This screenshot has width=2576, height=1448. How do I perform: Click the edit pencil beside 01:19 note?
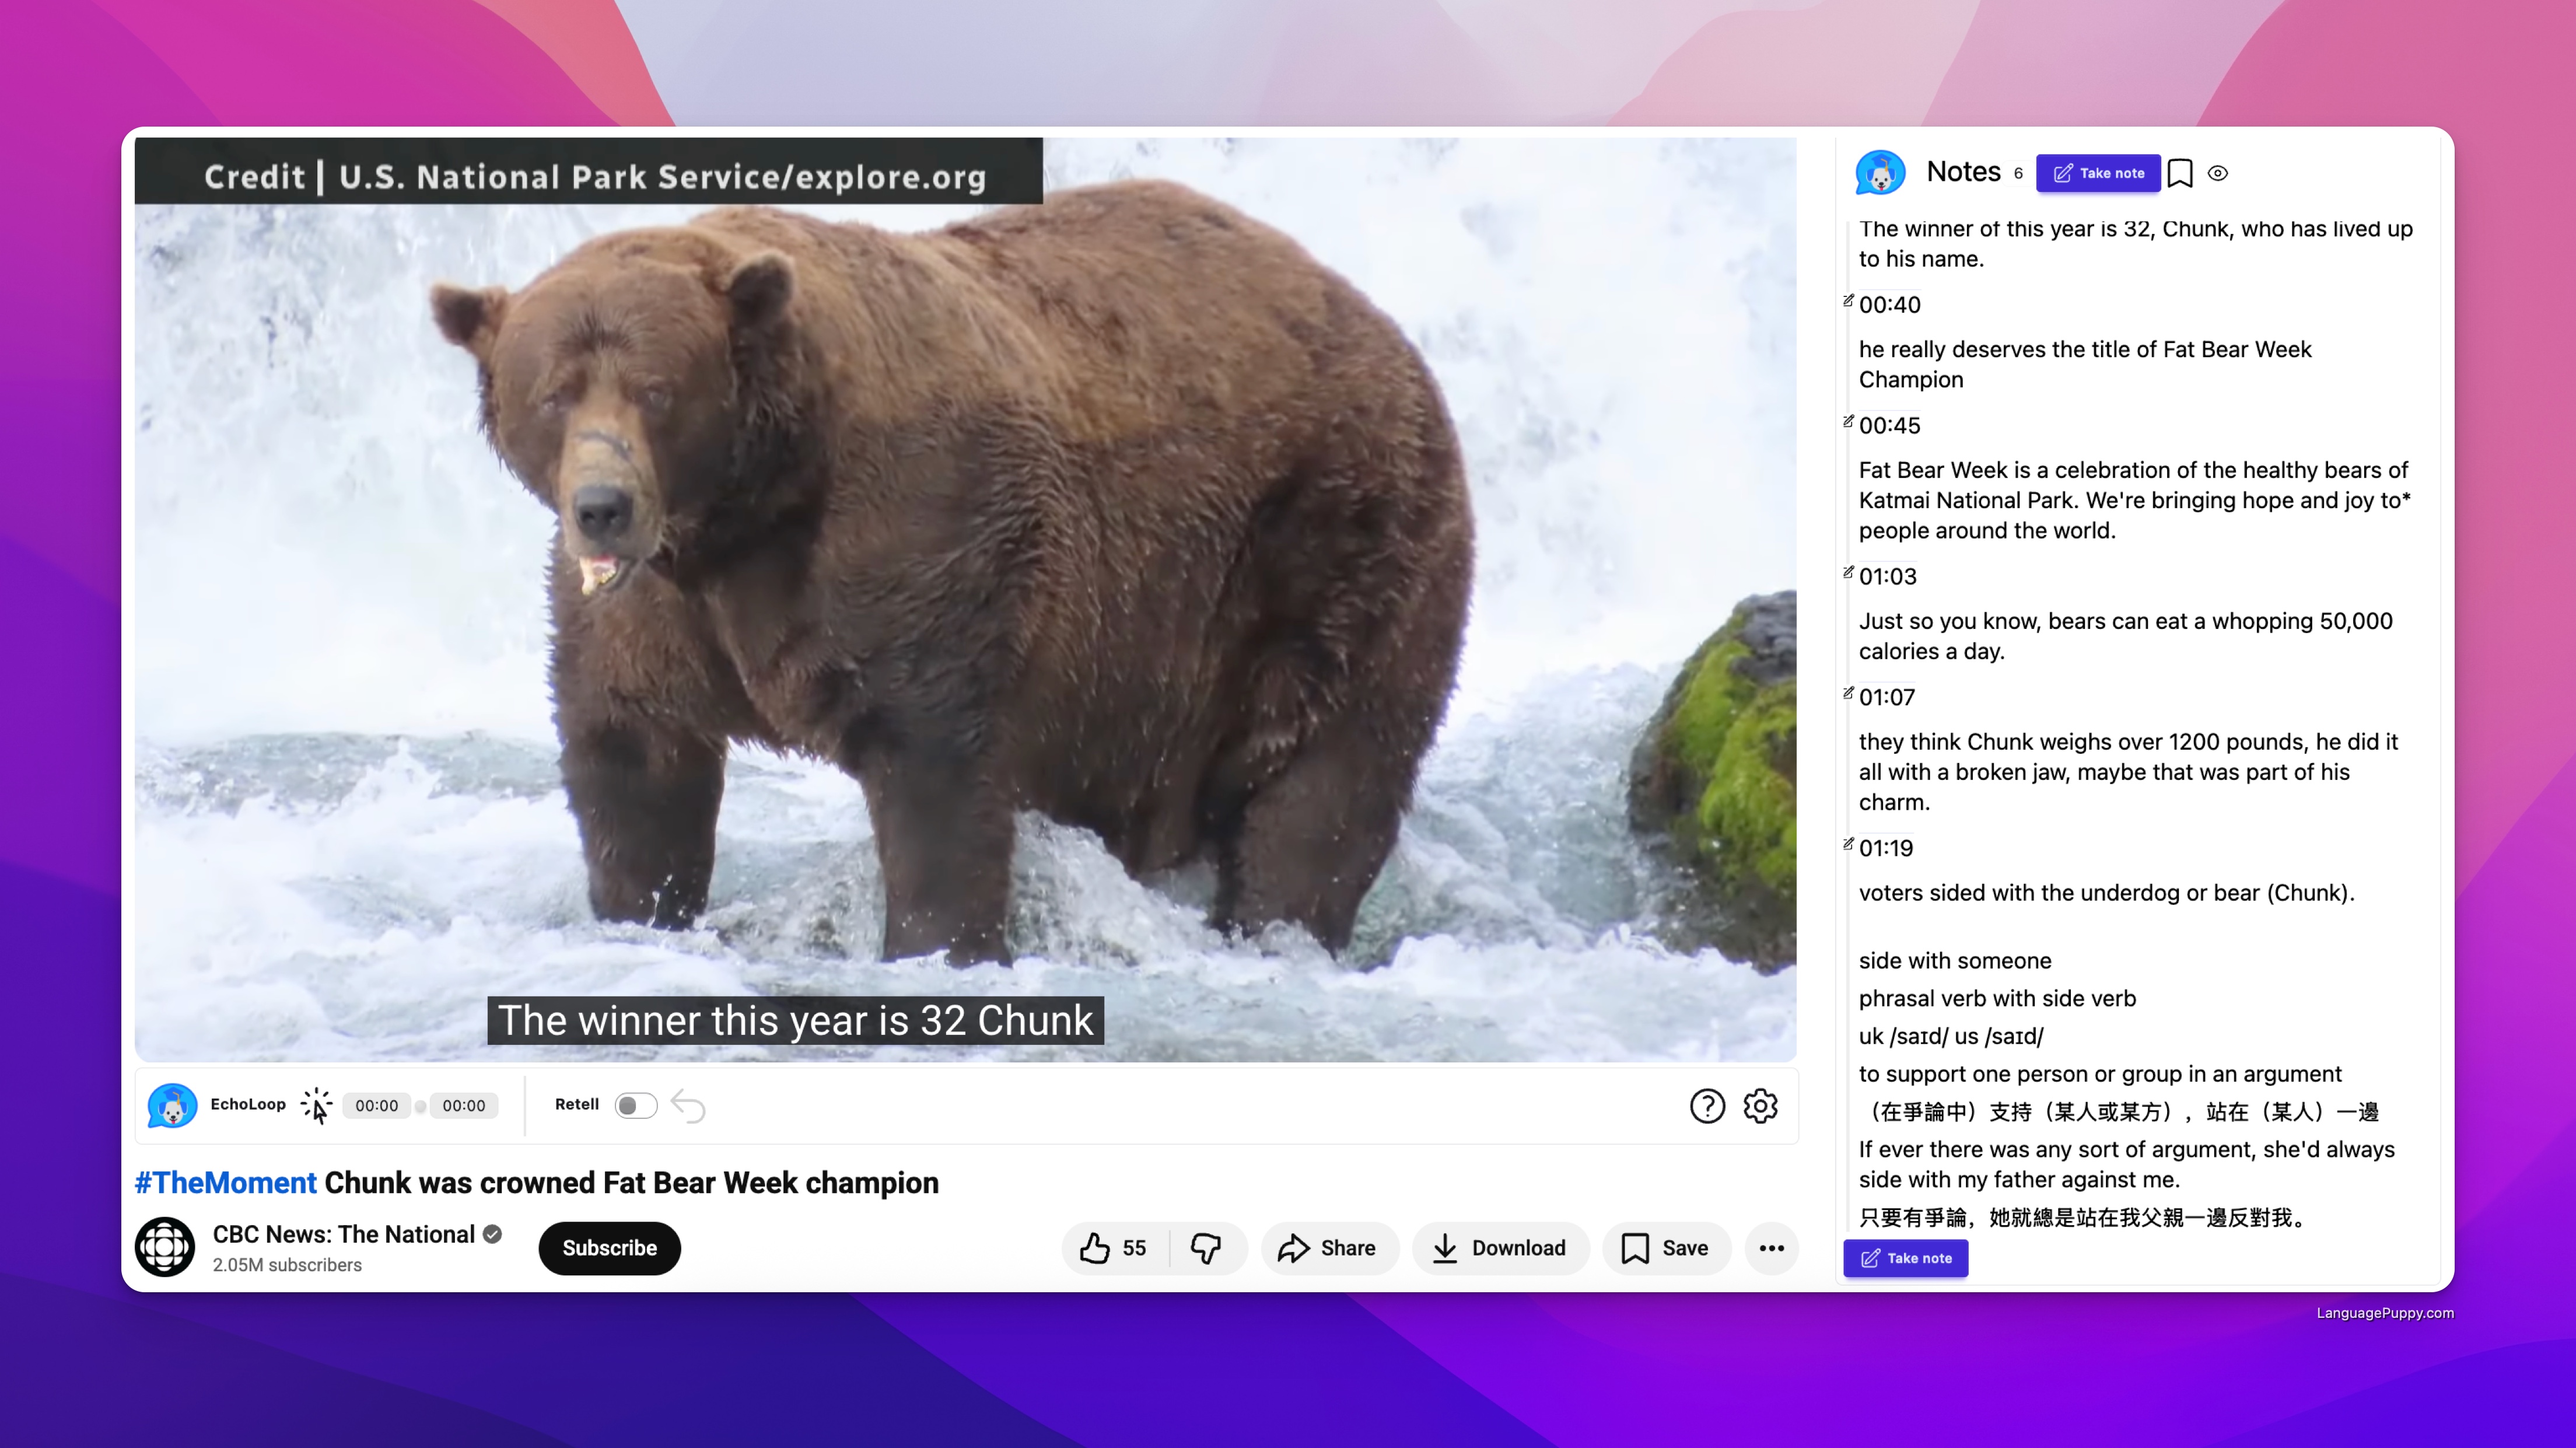point(1848,844)
